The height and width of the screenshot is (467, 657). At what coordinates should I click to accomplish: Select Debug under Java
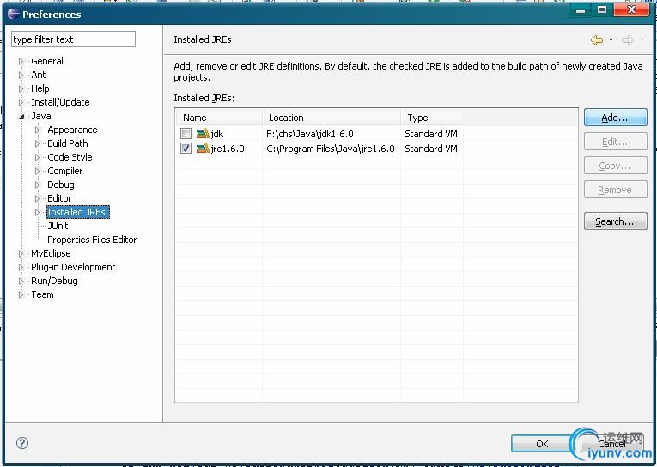60,185
